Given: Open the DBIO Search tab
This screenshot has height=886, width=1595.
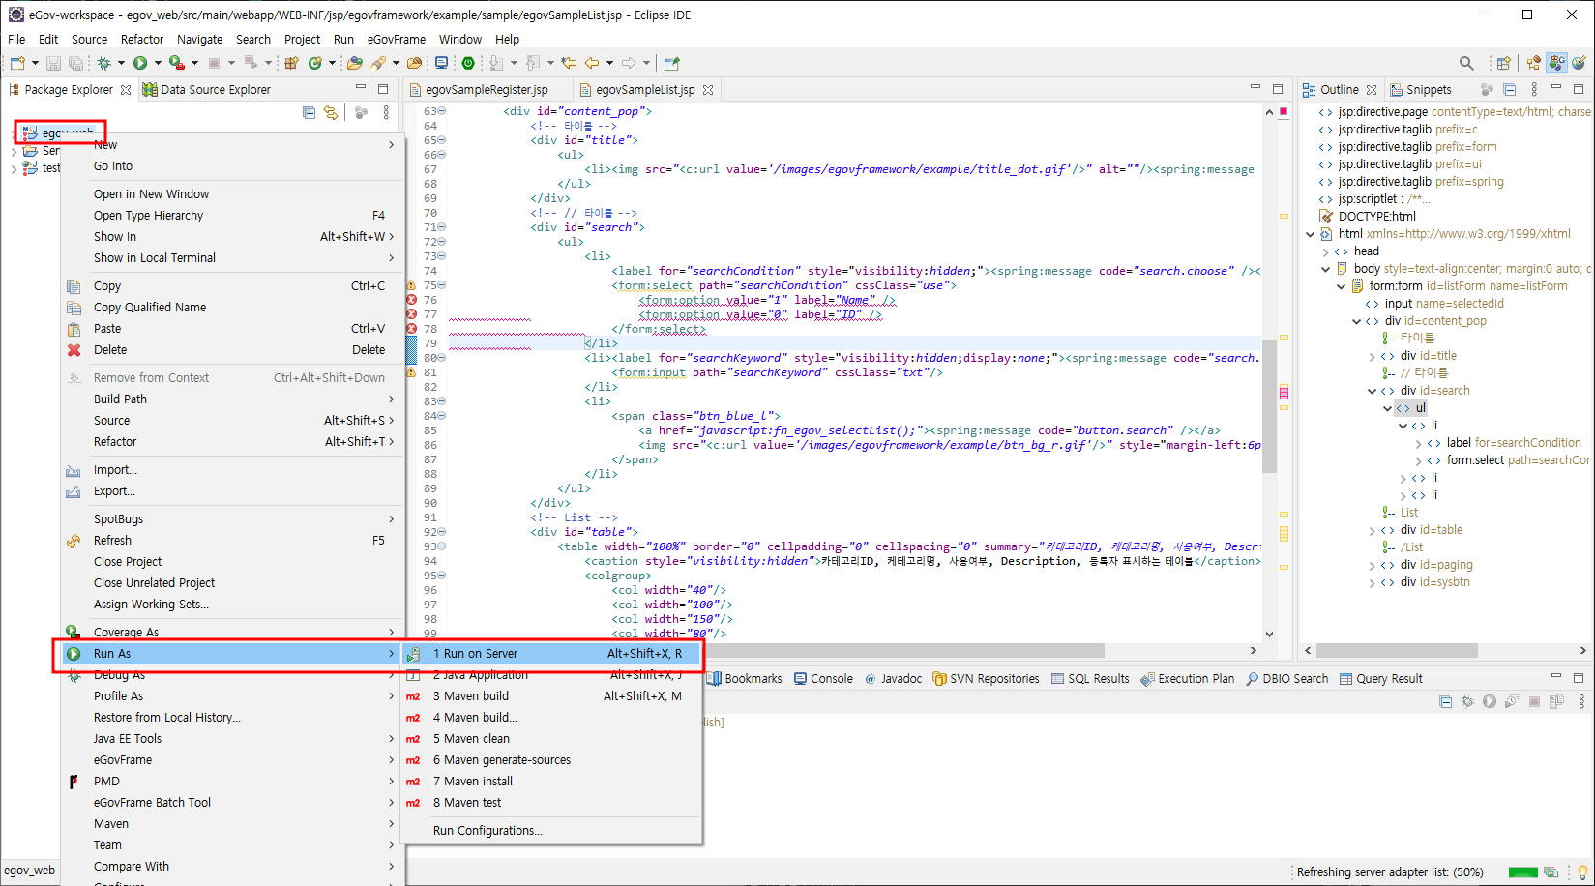Looking at the screenshot, I should pos(1287,679).
